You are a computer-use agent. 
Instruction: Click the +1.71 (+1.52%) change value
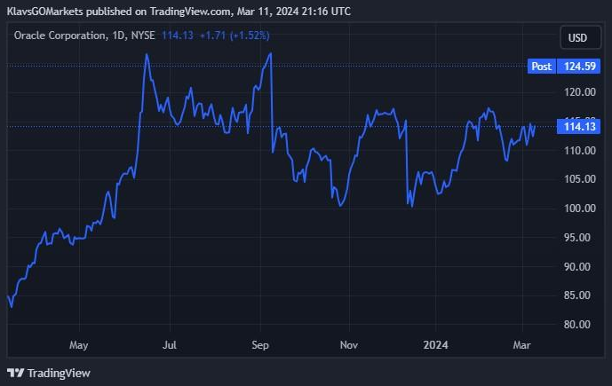pos(233,35)
